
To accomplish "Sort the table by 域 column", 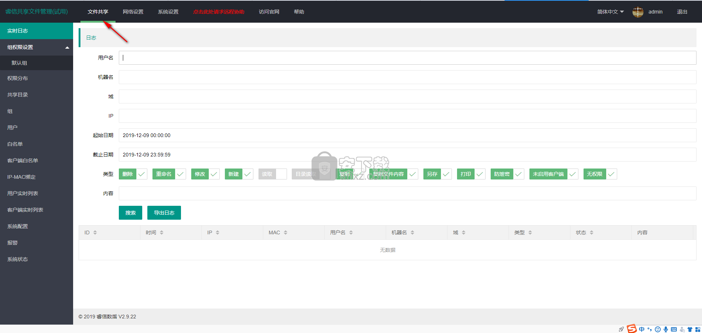I will (464, 232).
